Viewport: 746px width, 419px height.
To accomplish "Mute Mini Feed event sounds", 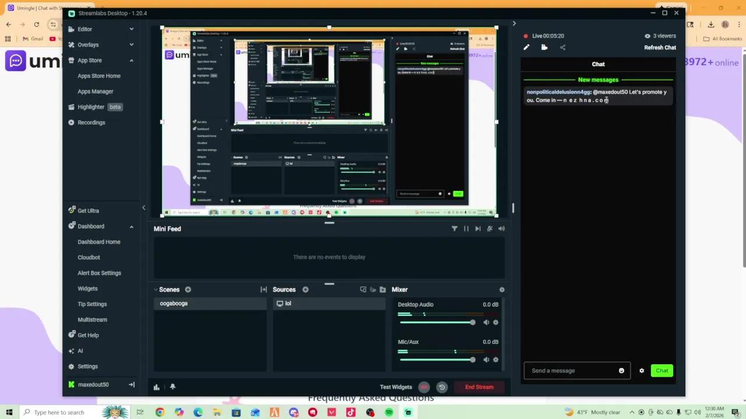I will [x=501, y=229].
